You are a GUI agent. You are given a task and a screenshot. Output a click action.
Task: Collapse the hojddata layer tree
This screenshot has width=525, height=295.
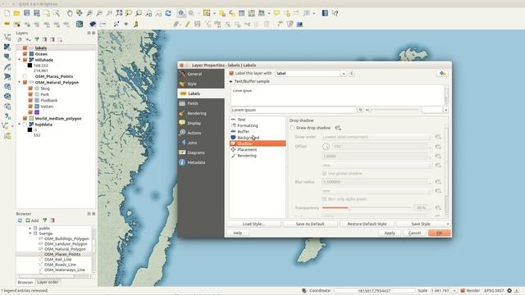click(x=20, y=125)
